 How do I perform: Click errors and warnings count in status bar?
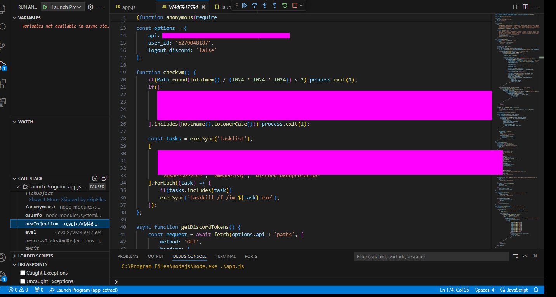[x=18, y=290]
